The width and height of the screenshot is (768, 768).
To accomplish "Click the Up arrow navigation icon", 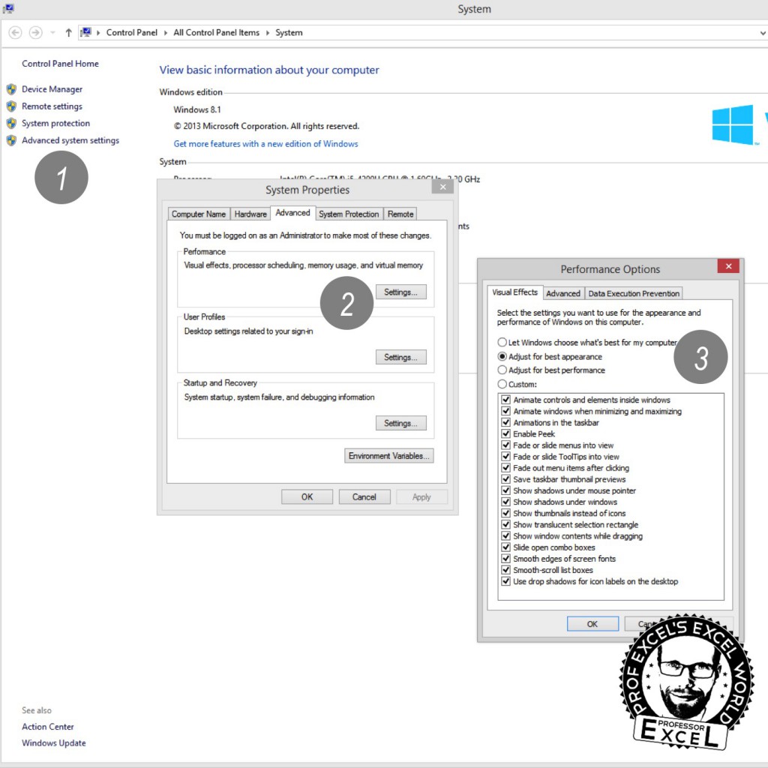I will click(69, 32).
